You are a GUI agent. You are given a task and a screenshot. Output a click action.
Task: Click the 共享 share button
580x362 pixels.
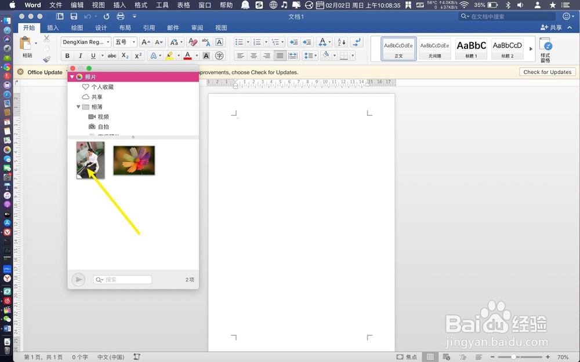[551, 28]
